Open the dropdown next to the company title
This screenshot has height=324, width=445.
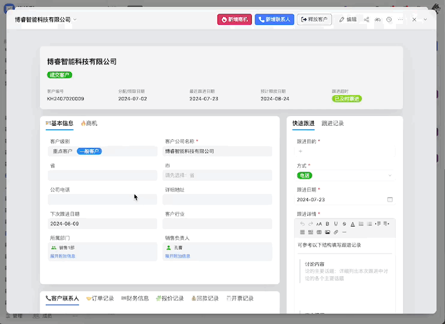tap(75, 19)
